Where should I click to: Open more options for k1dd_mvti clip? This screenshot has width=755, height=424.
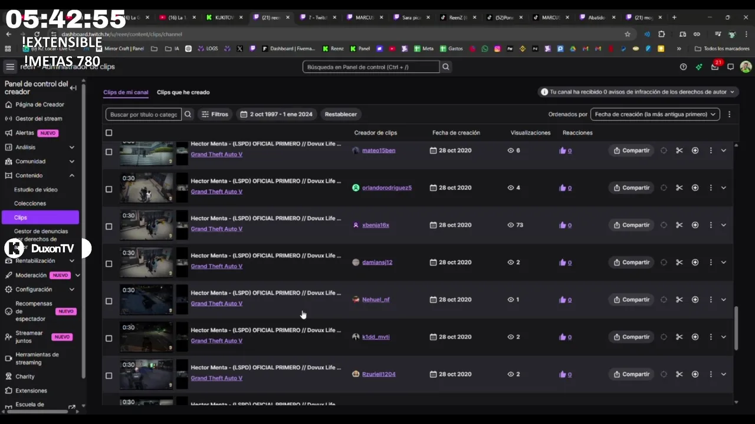pyautogui.click(x=710, y=337)
